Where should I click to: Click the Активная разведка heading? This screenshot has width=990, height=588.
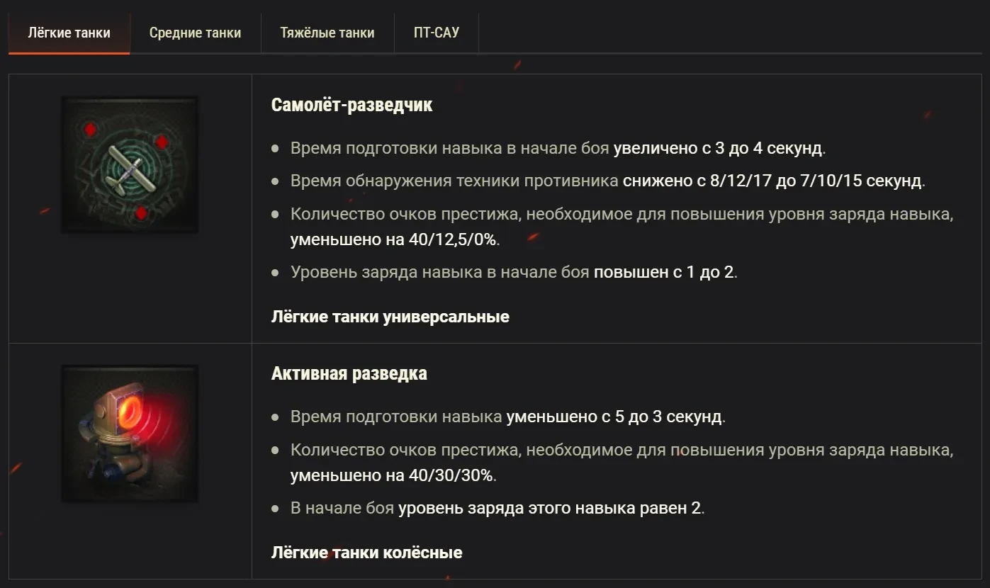click(349, 373)
